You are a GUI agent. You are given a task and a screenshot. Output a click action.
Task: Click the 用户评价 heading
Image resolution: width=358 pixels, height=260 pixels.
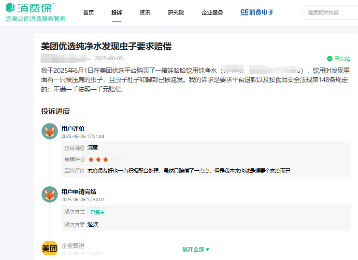73,128
